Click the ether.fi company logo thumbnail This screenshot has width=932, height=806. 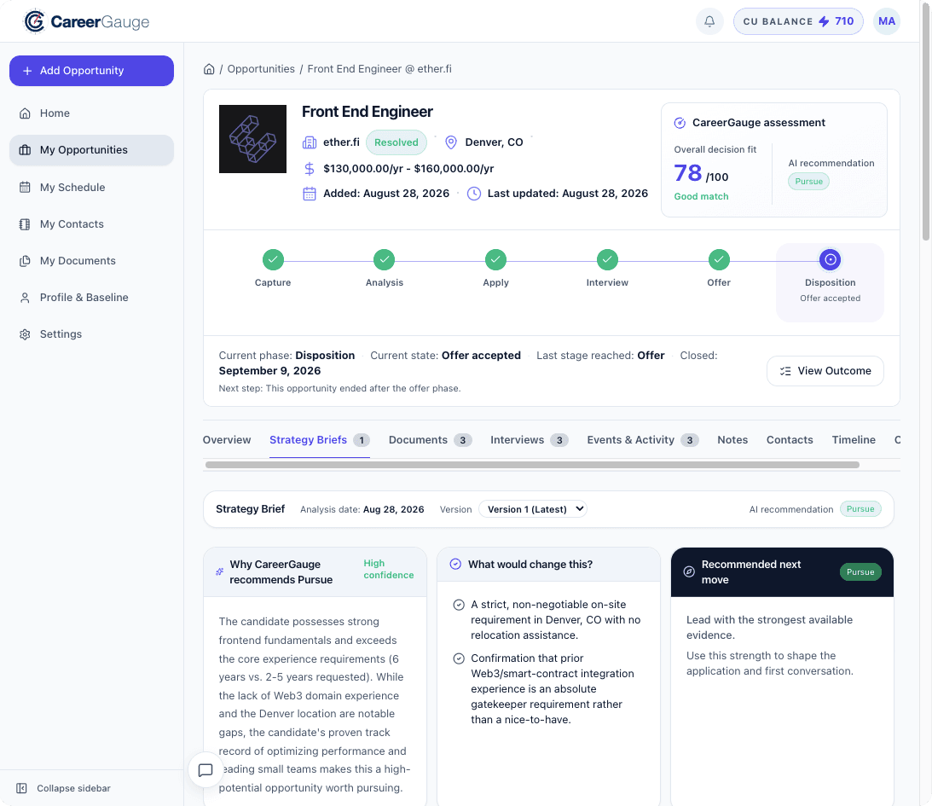pos(252,139)
